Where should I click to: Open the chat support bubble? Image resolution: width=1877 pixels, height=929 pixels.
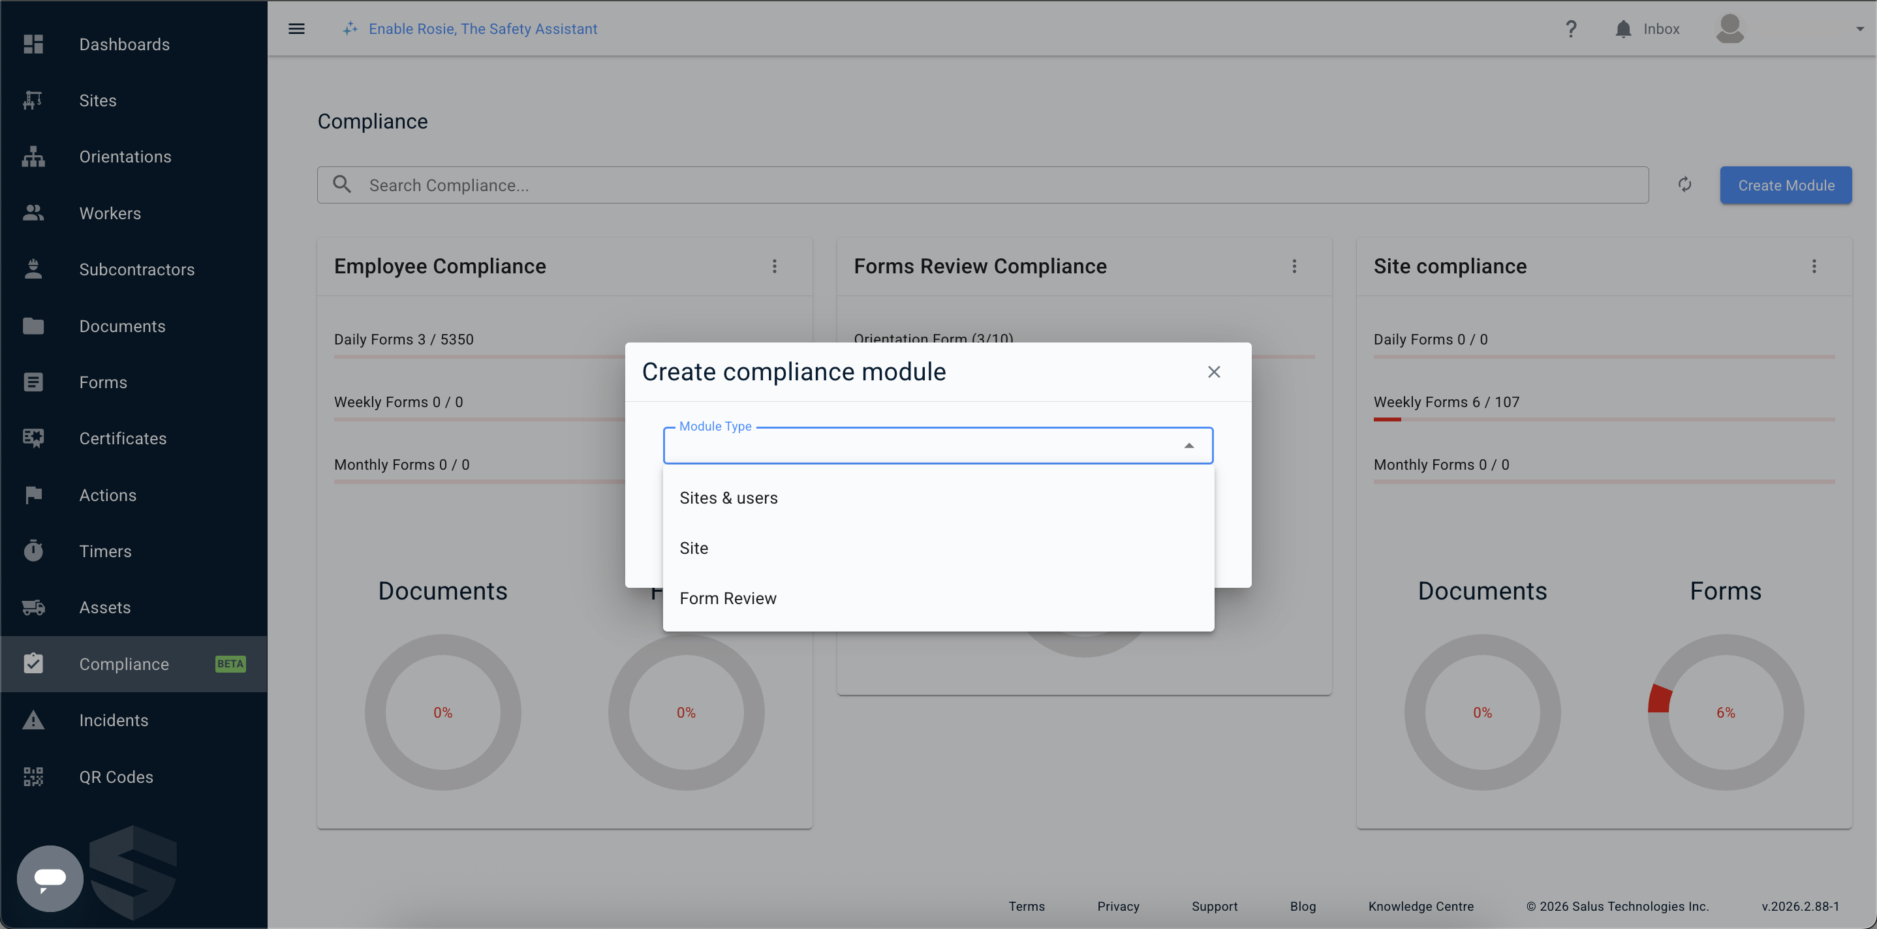coord(50,878)
